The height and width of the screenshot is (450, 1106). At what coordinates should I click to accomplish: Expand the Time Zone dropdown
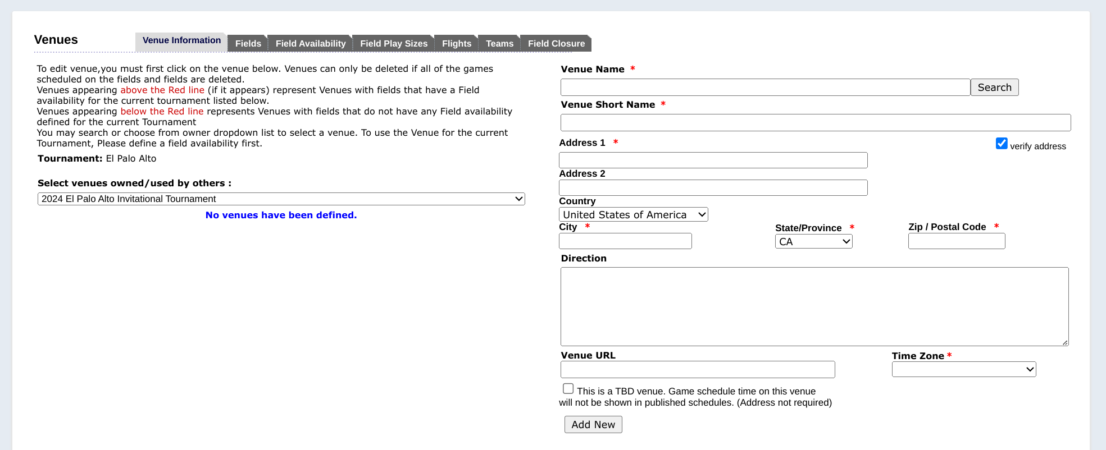(963, 369)
